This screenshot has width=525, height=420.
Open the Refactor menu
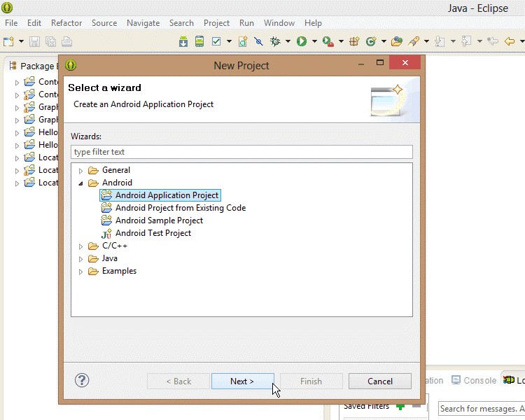tap(66, 23)
